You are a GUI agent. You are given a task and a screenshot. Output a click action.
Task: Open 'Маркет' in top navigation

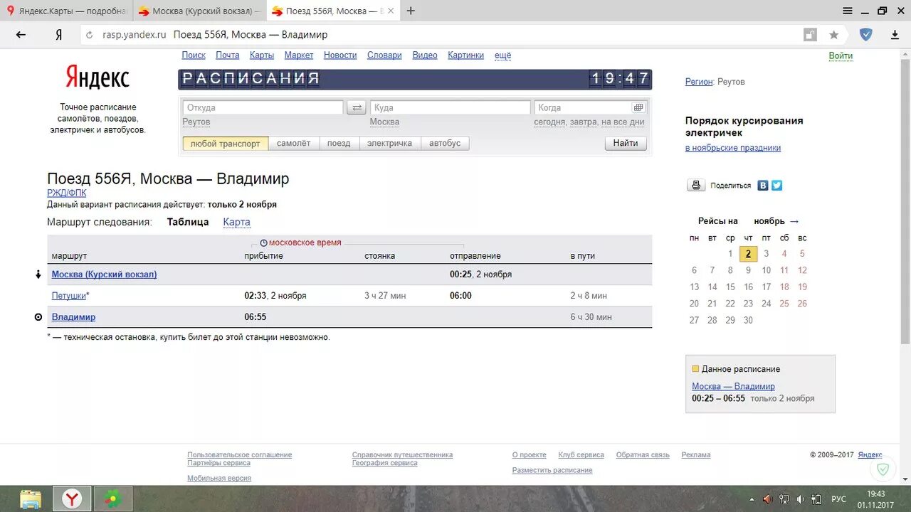(299, 55)
